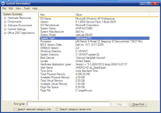Select the OS Name row
The height and width of the screenshot is (113, 161).
tap(95, 18)
